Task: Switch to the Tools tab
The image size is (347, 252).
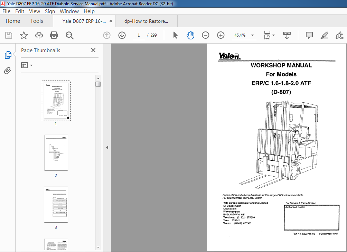Action: 37,21
